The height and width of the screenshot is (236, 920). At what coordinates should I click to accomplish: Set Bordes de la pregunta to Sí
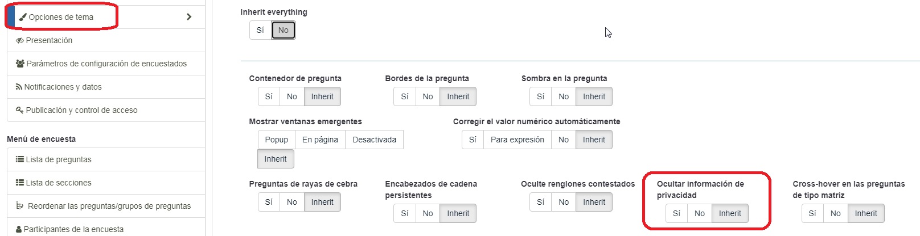[x=404, y=96]
